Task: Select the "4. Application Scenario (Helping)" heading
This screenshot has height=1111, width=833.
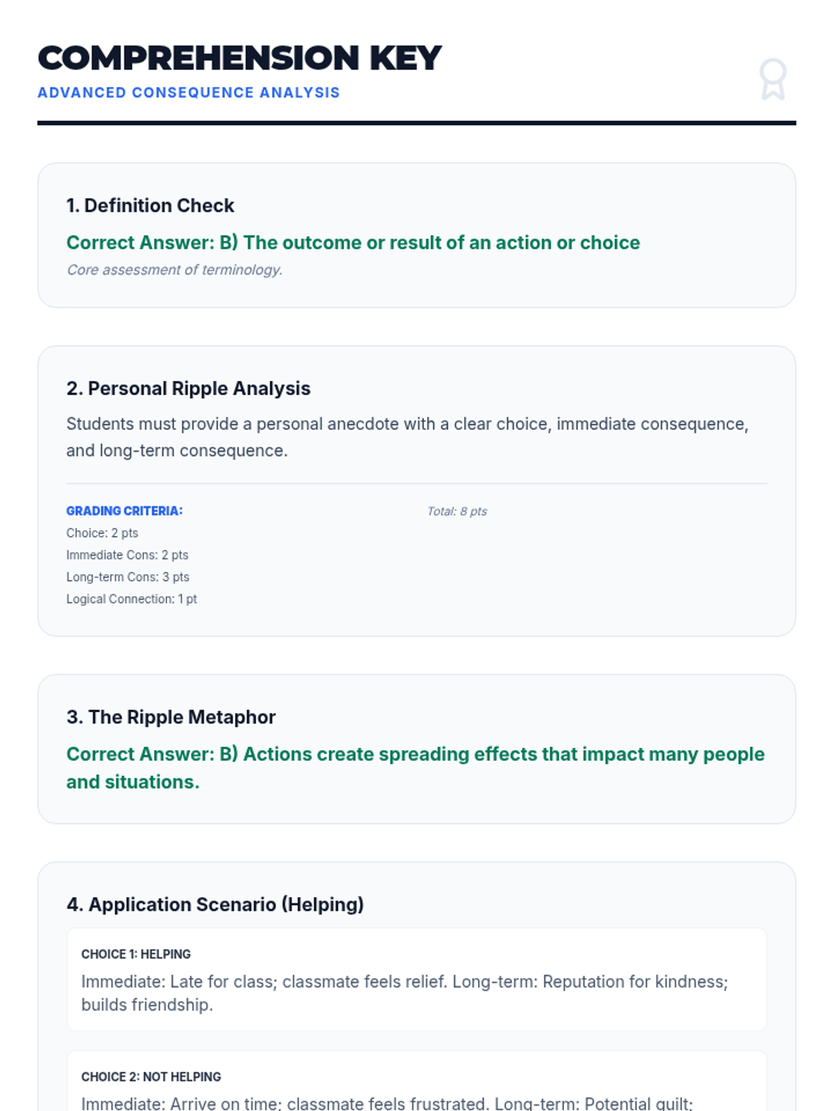Action: point(214,905)
